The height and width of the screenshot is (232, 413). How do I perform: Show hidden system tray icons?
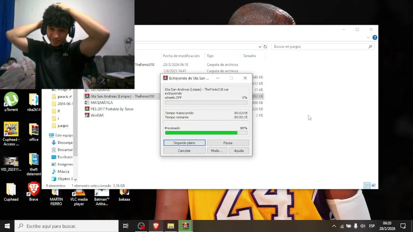334,226
